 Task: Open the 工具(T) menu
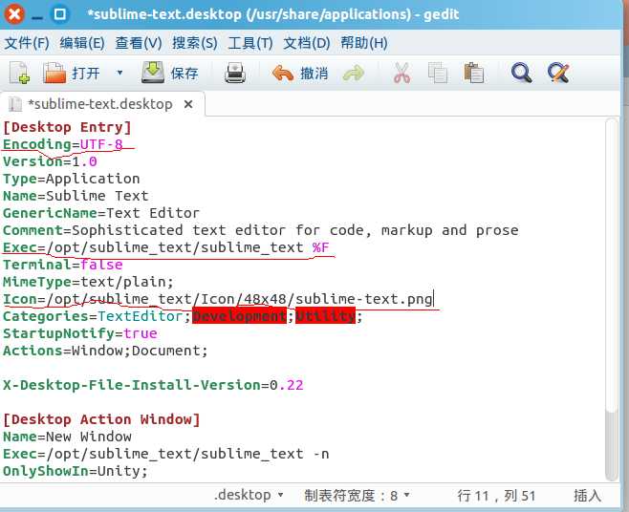click(x=250, y=42)
